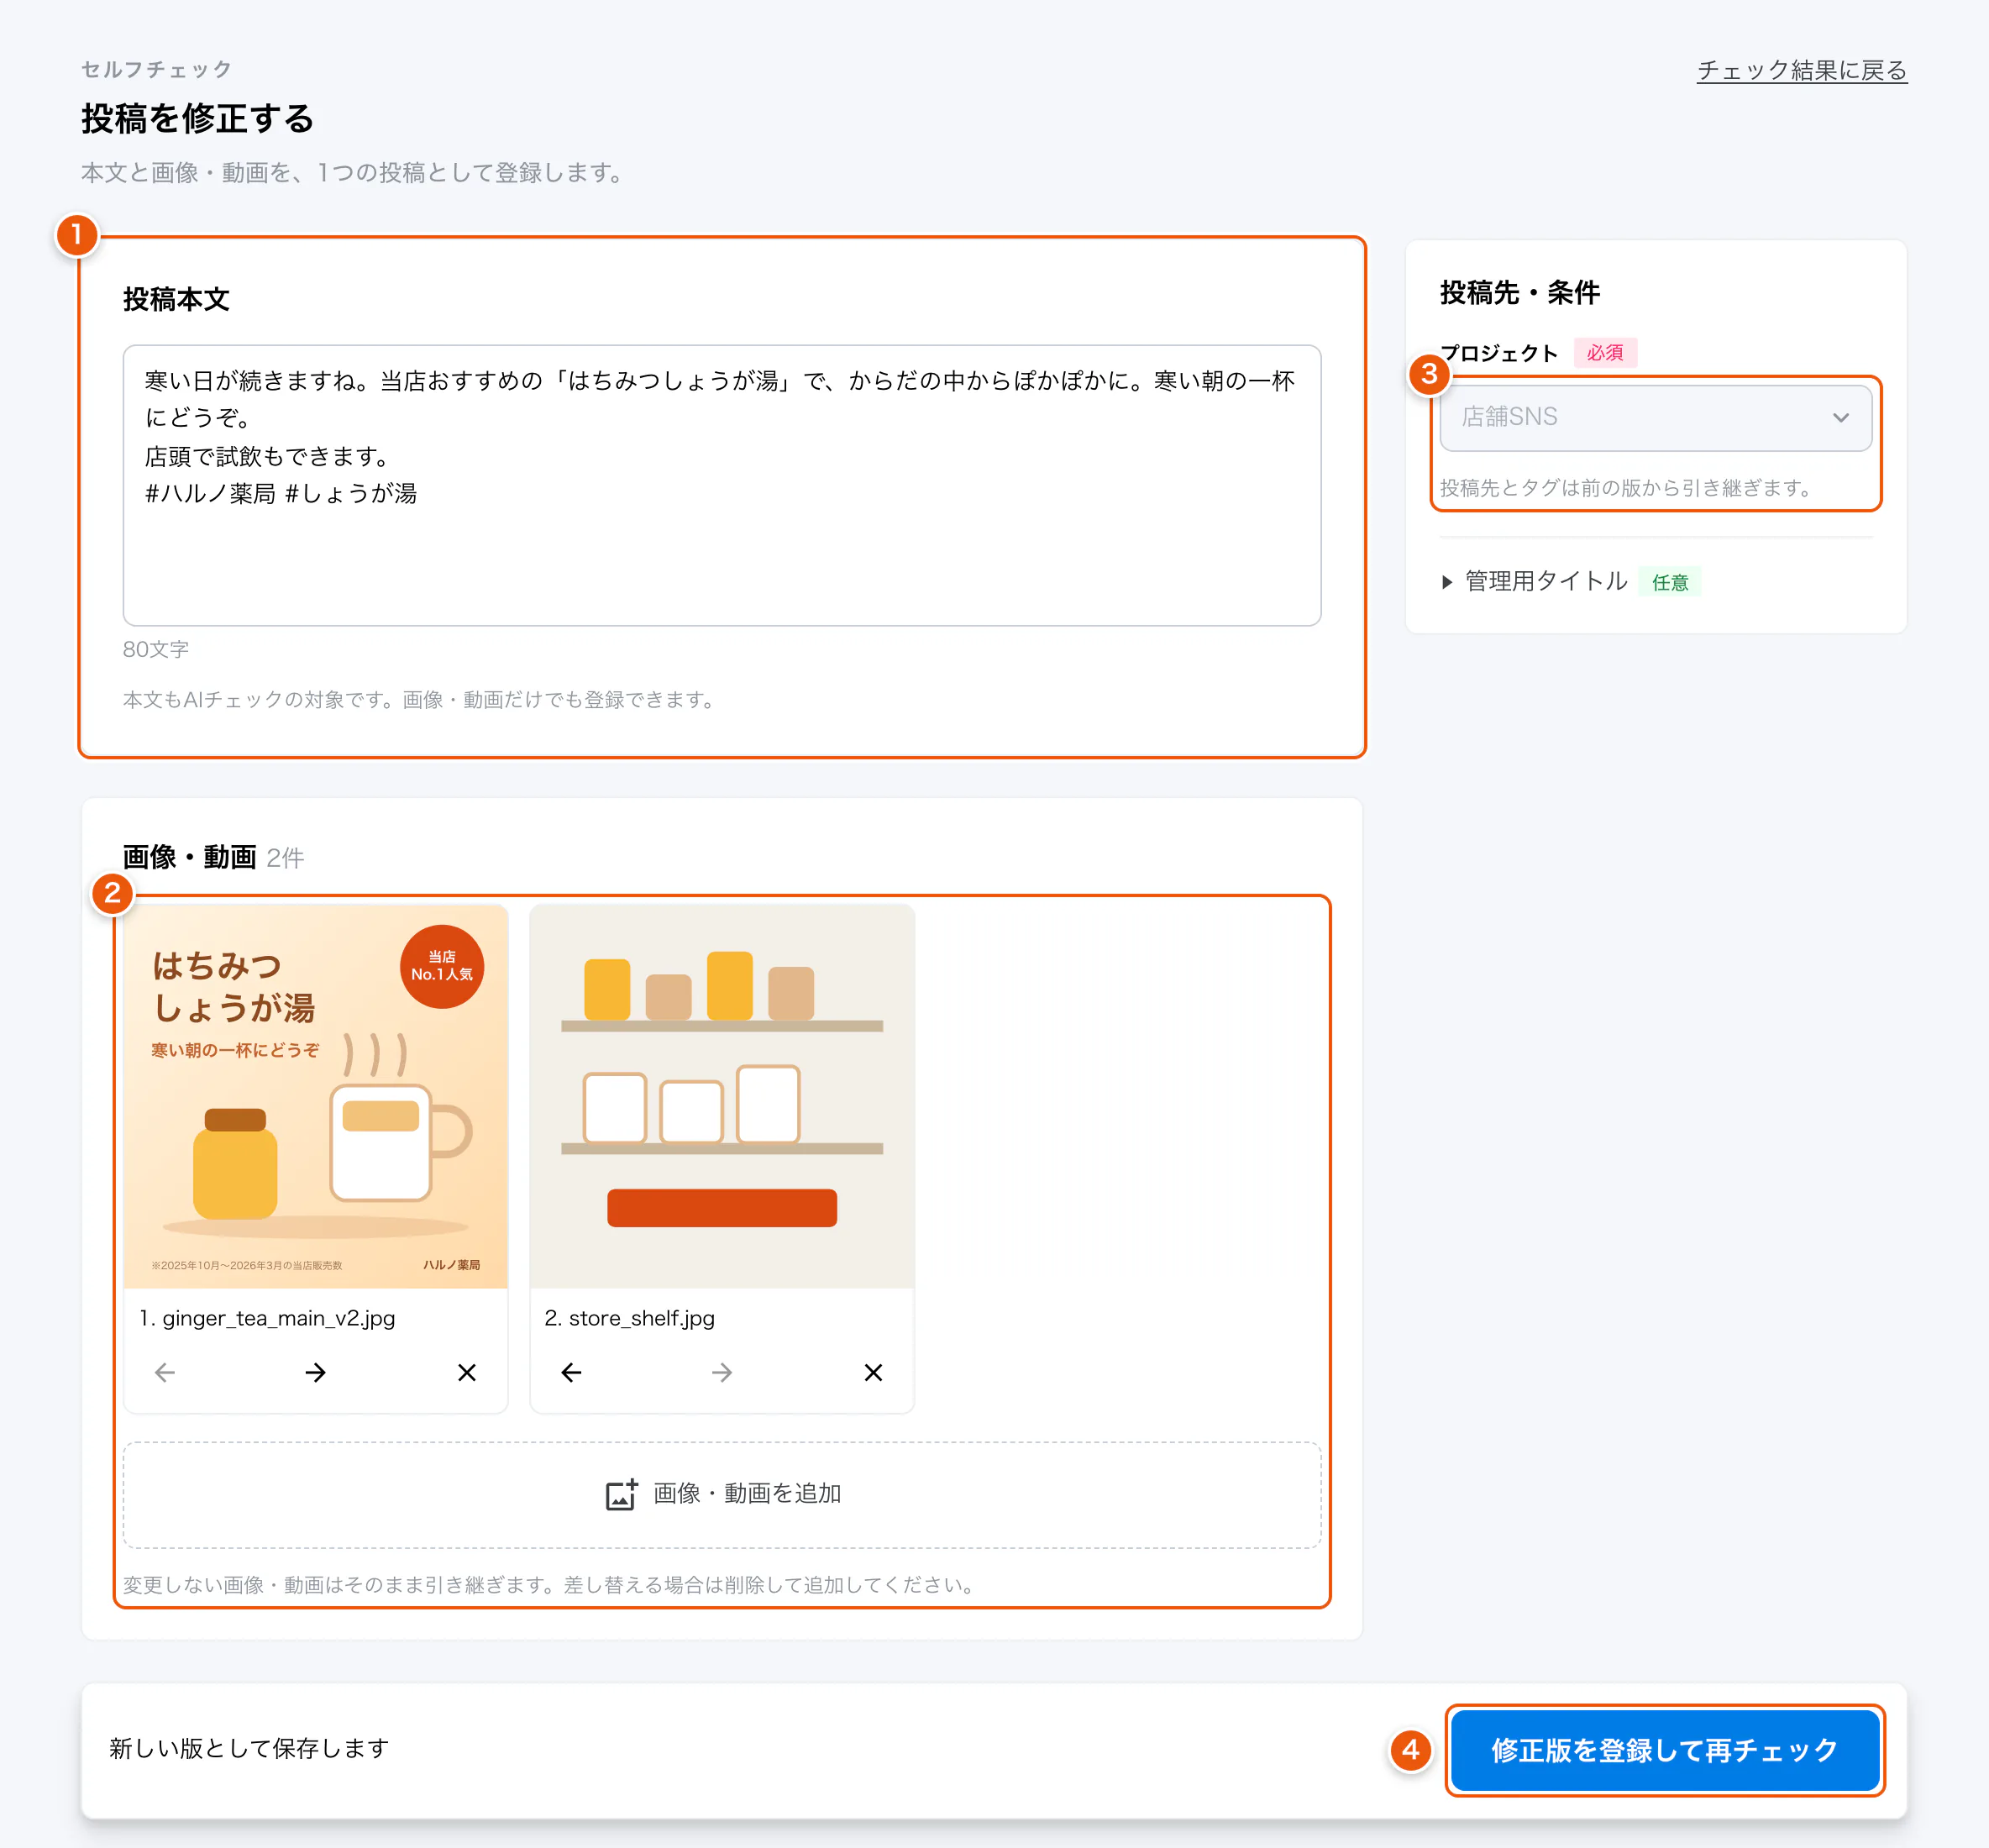Click the 本文もAIチェックの対象です hint text
This screenshot has height=1848, width=1989.
tap(422, 700)
